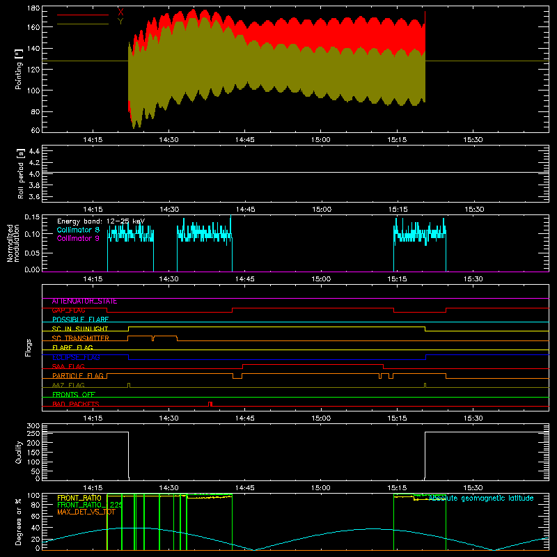Select the SC_TRANSMITTER label
This screenshot has width=557, height=557.
[81, 338]
